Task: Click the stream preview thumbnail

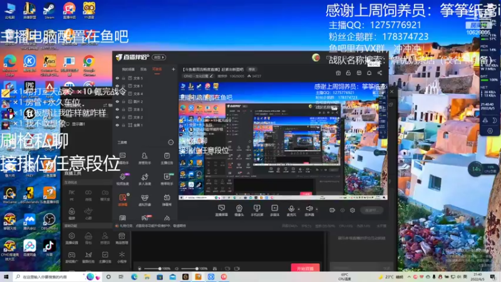Action: pyautogui.click(x=283, y=140)
